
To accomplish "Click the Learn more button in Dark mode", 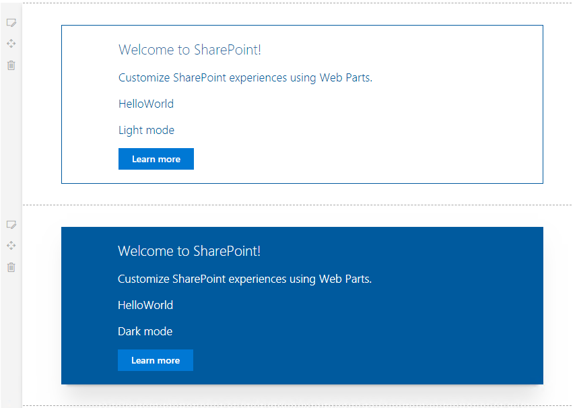I will point(155,360).
